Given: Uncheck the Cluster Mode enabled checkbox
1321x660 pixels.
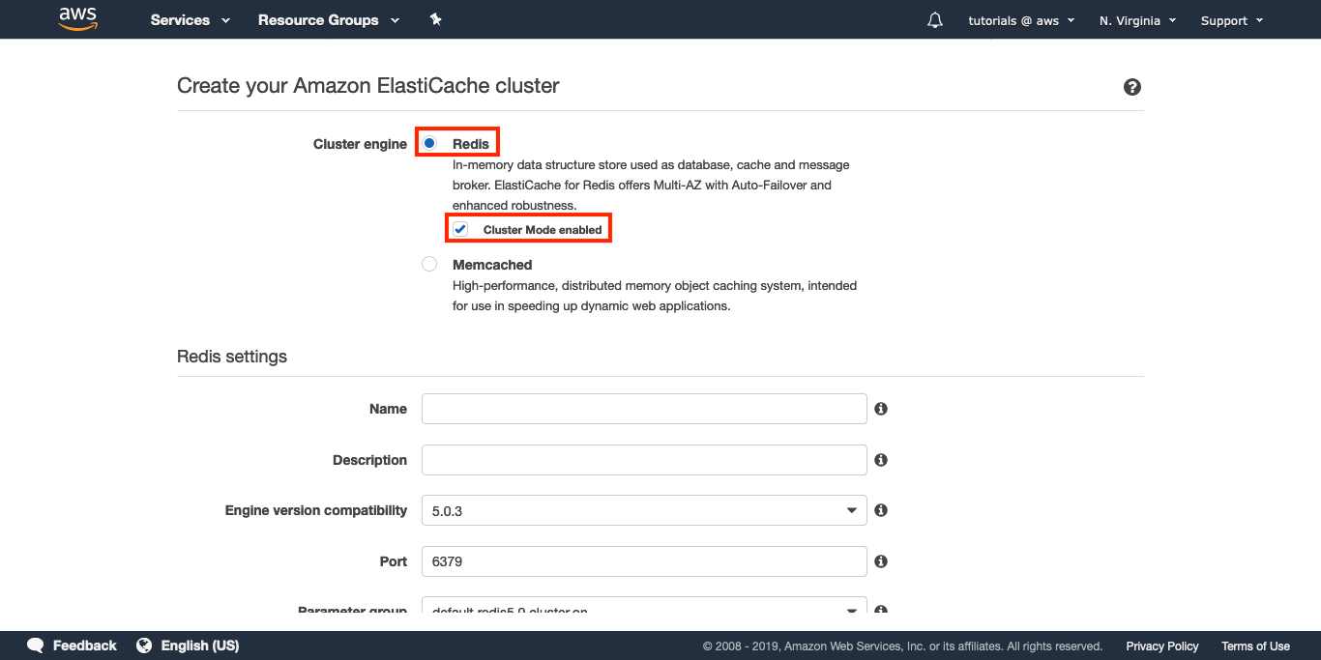Looking at the screenshot, I should [x=461, y=229].
